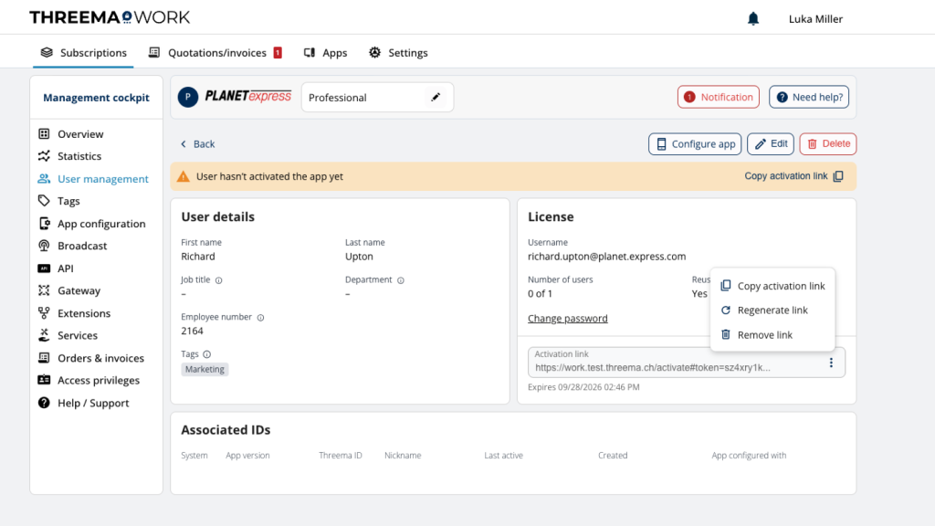Click the Change password link
This screenshot has height=526, width=935.
(x=568, y=319)
